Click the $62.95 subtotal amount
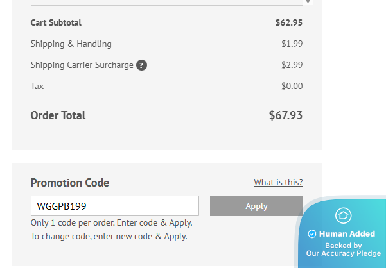The width and height of the screenshot is (386, 268). point(288,23)
